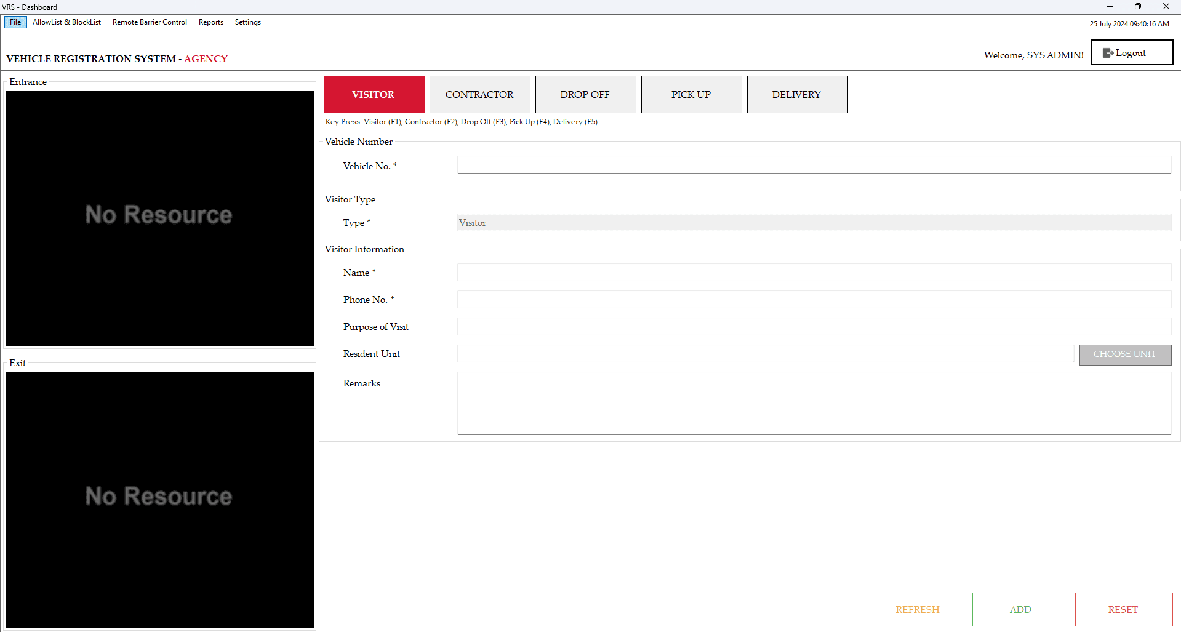Click into the visitor Name field

(814, 272)
